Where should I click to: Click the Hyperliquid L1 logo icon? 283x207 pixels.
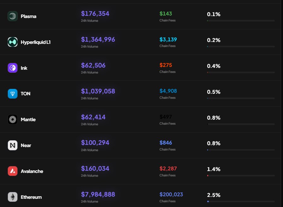pyautogui.click(x=13, y=42)
